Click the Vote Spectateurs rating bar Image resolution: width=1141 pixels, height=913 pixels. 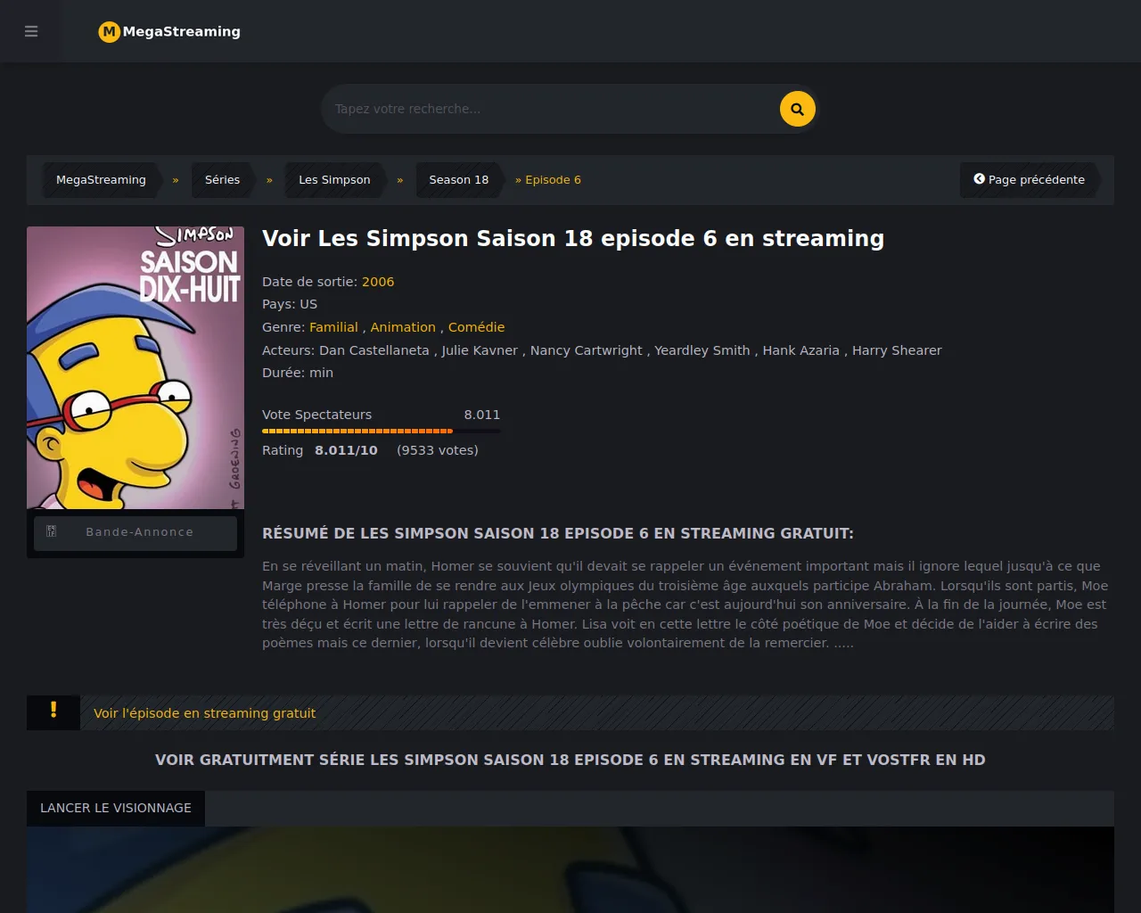[381, 431]
